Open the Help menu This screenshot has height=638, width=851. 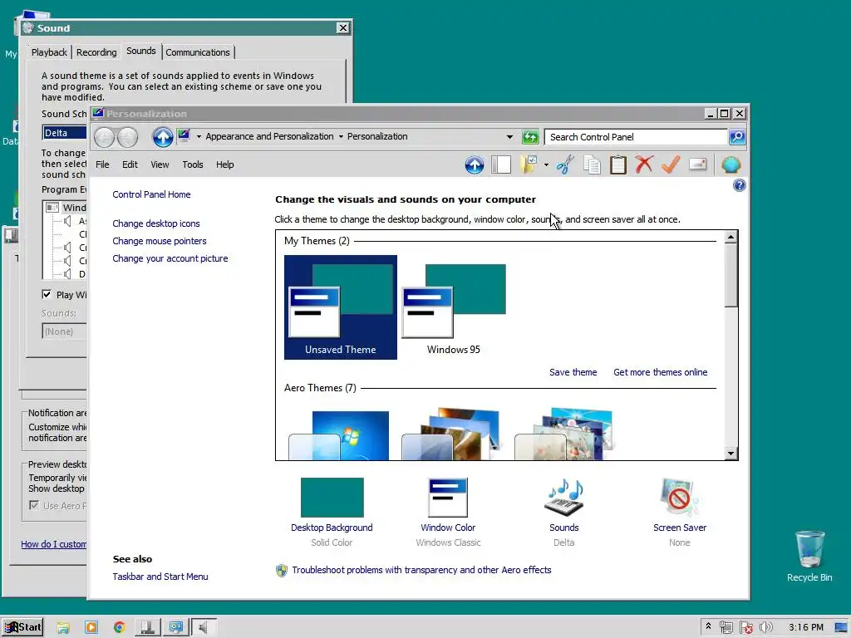[x=224, y=164]
